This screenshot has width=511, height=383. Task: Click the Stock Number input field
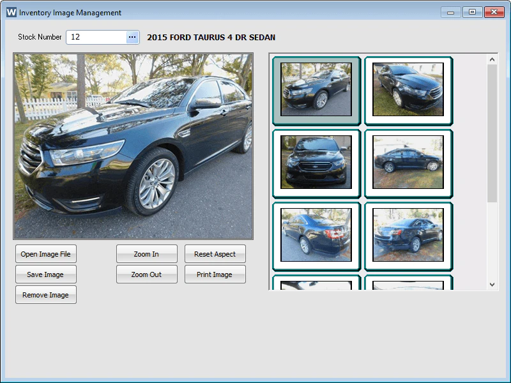point(96,37)
